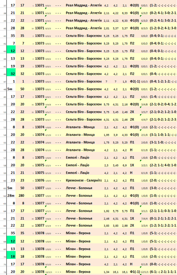Click the 3/4/8 cell after Ф2(0)

144,104
